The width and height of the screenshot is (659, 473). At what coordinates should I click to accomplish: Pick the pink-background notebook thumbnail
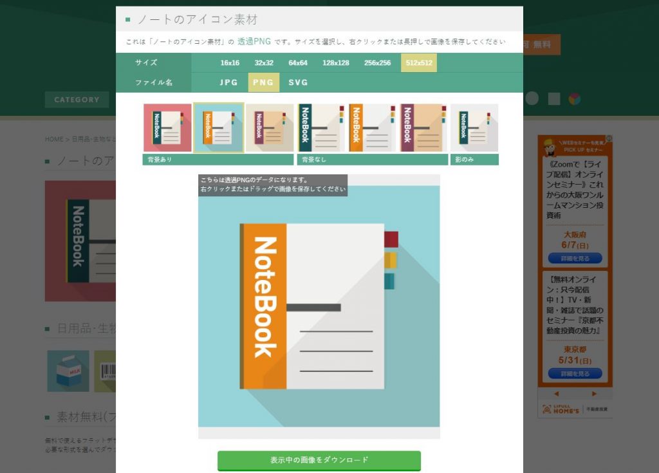[167, 127]
